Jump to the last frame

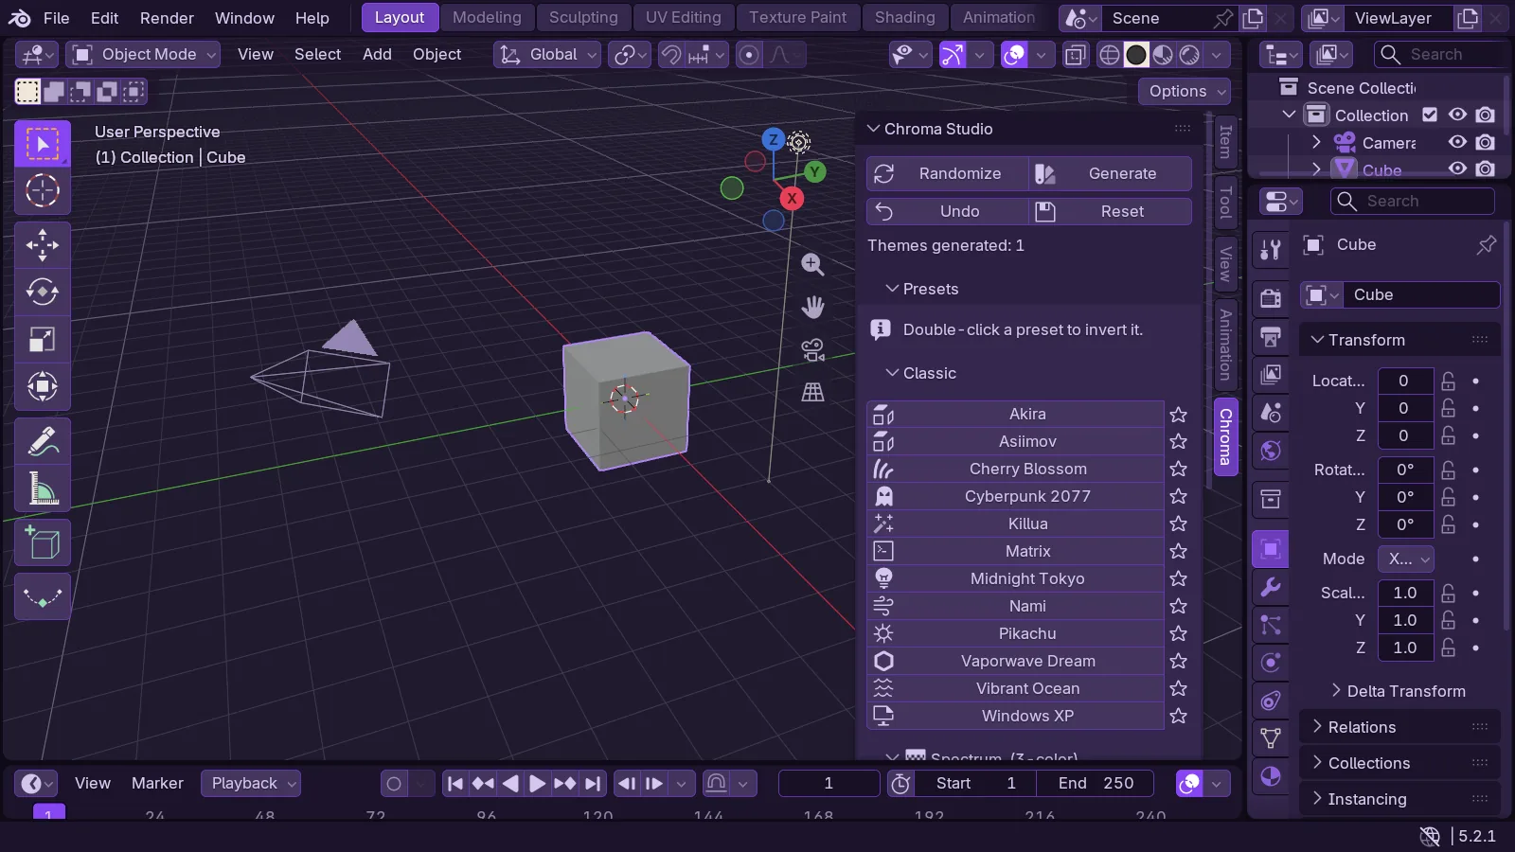[x=593, y=783]
